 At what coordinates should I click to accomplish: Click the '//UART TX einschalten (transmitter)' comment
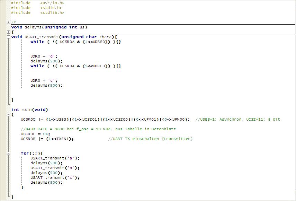pos(150,139)
